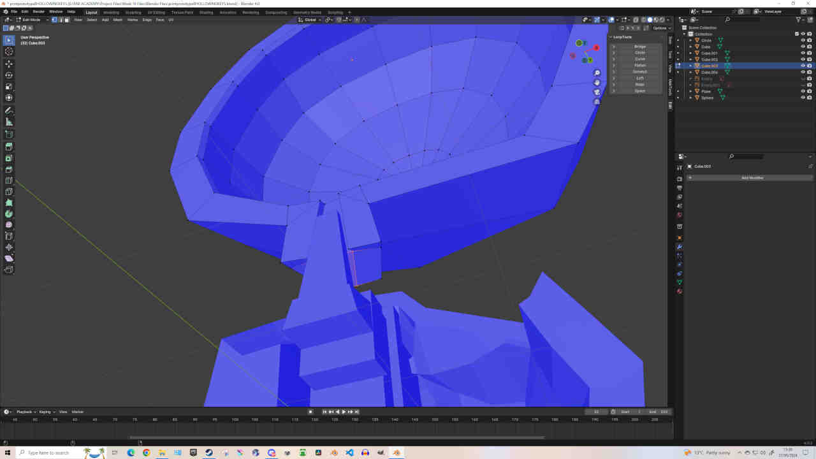Hide the Circle object in outliner

(x=803, y=40)
